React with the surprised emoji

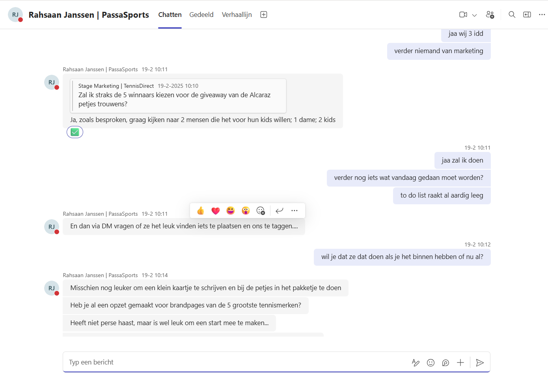pos(246,211)
